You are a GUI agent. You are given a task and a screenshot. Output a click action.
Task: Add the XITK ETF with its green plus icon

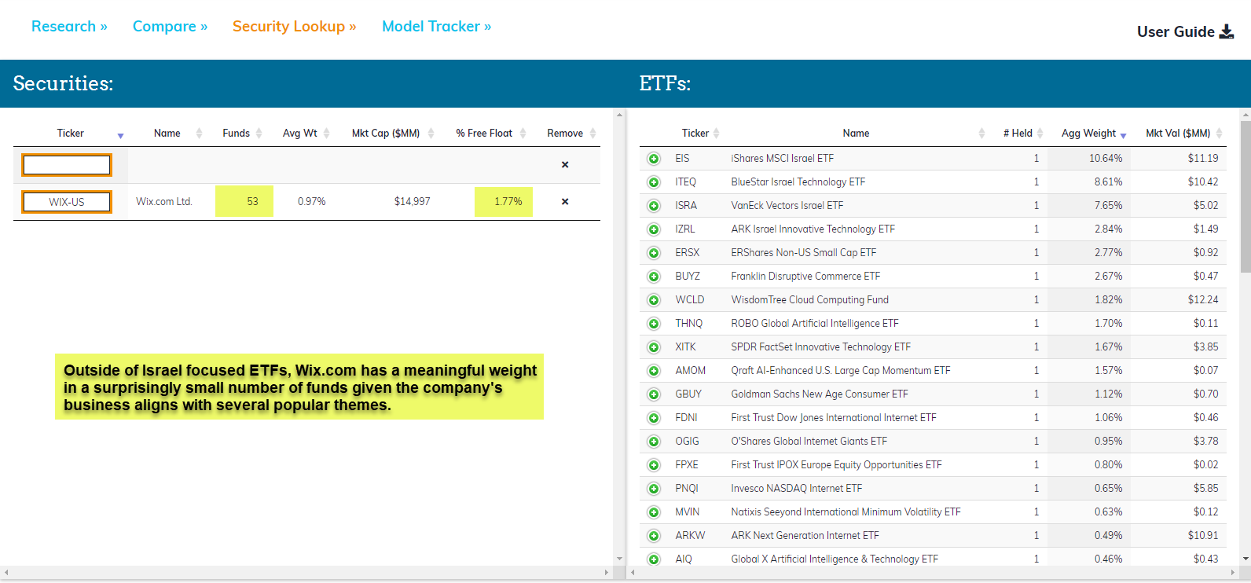point(654,347)
